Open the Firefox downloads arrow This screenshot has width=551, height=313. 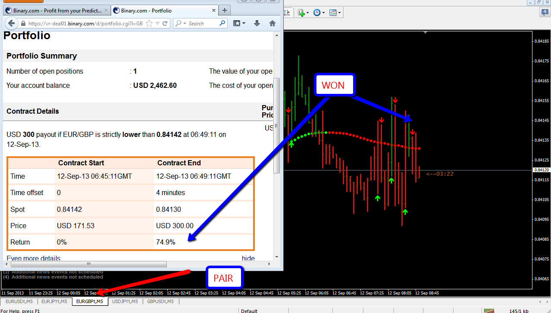pos(257,23)
